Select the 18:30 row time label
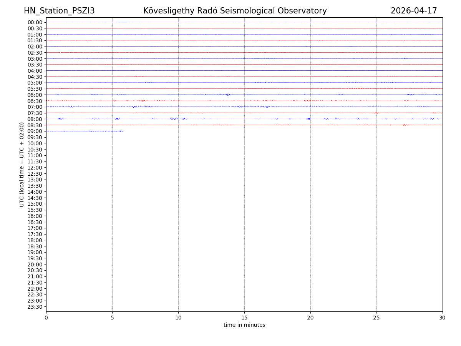Image resolution: width=461 pixels, height=346 pixels. pyautogui.click(x=35, y=246)
